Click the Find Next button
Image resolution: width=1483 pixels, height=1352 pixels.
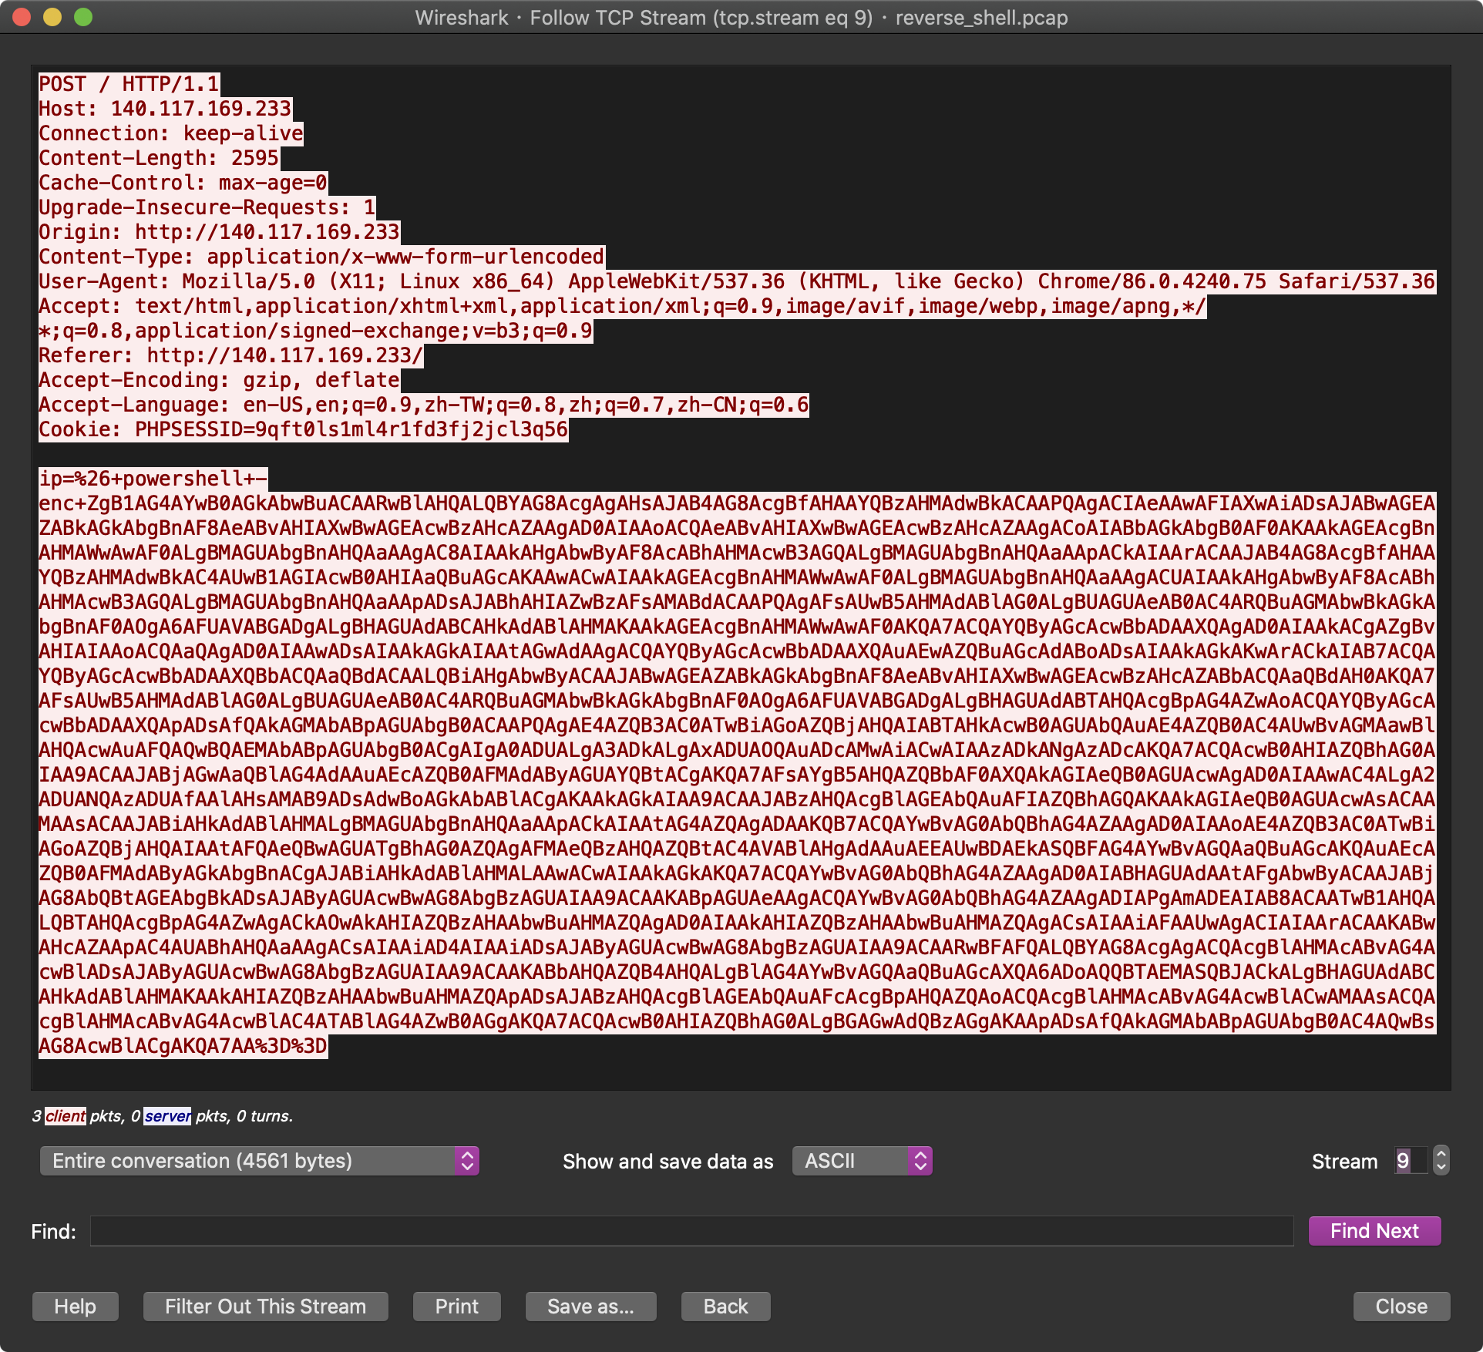pos(1374,1231)
